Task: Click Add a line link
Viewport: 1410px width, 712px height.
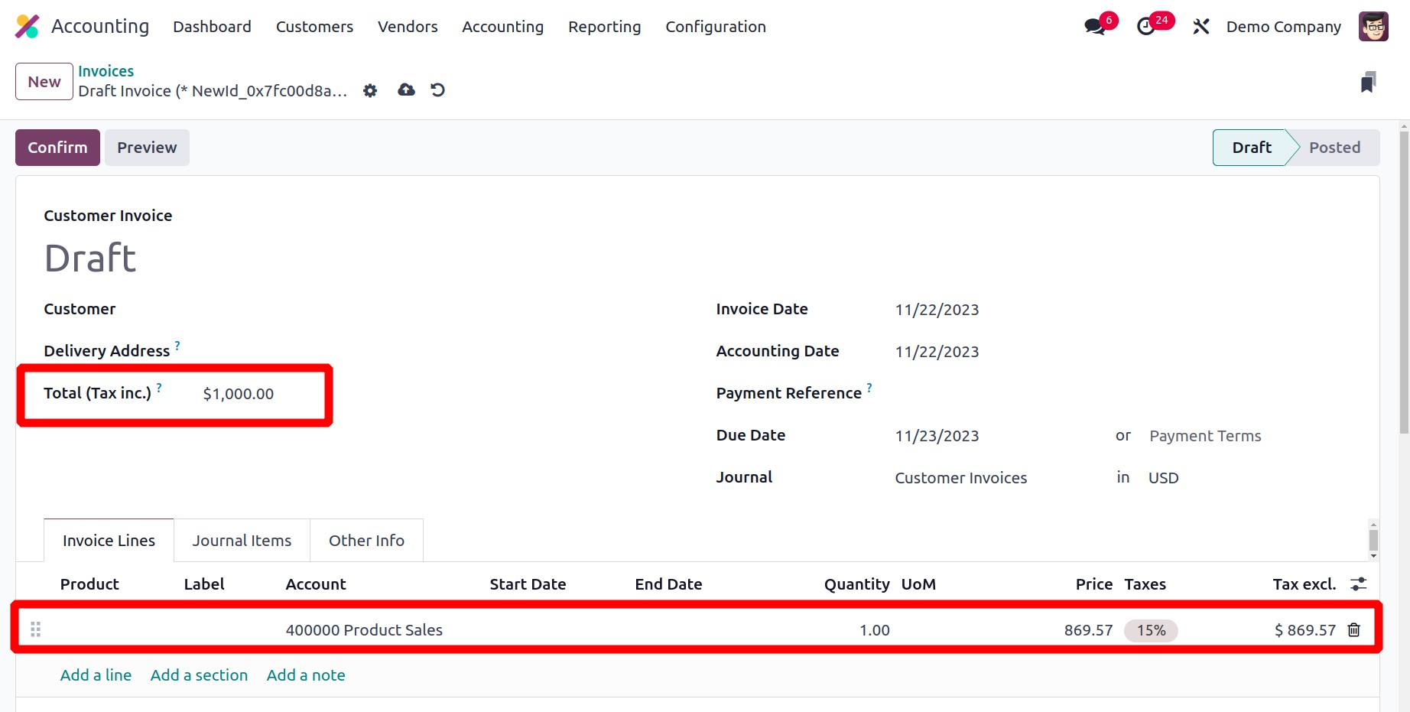Action: [x=96, y=675]
